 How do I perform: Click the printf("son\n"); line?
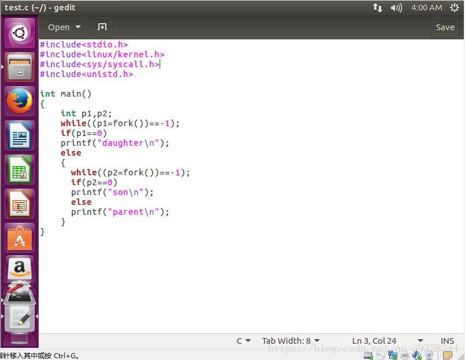tap(112, 192)
